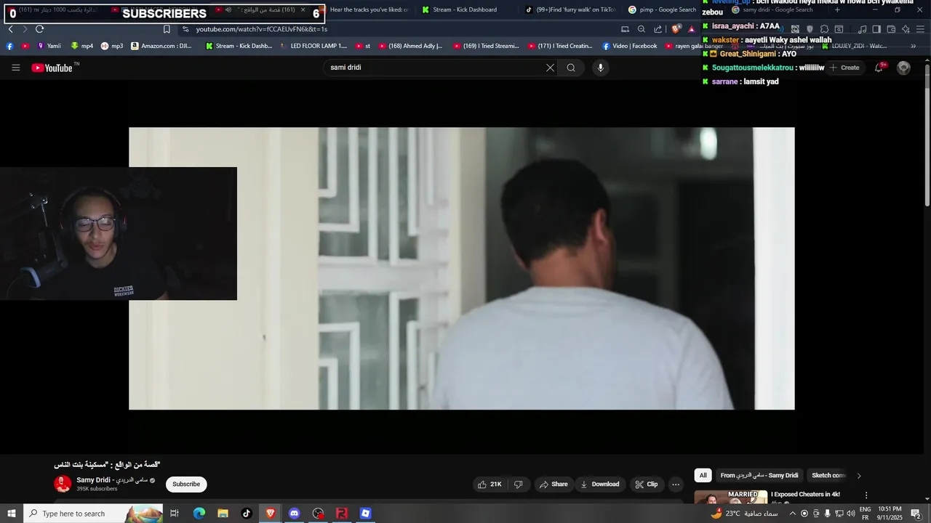Open the 'mp4' bookmark
The width and height of the screenshot is (931, 523).
tap(82, 46)
